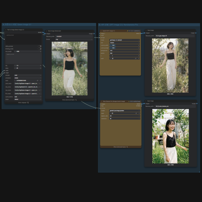The image size is (202, 202).
Task: Increase the max_length value
Action: (40, 51)
